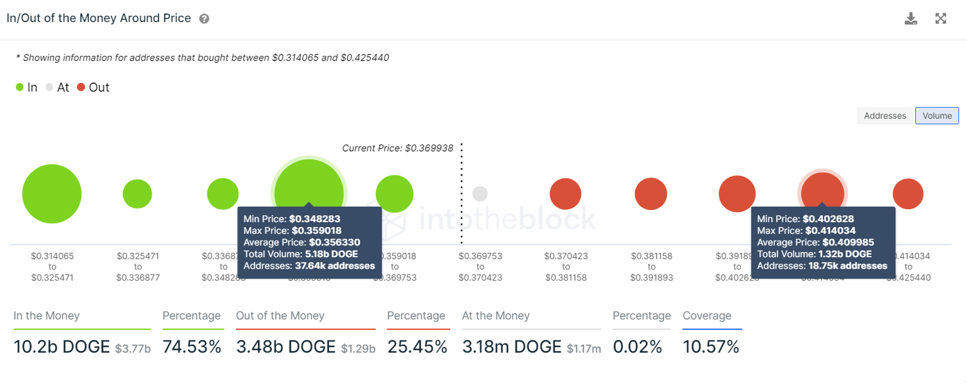
Task: Open the help question mark icon
Action: [203, 18]
